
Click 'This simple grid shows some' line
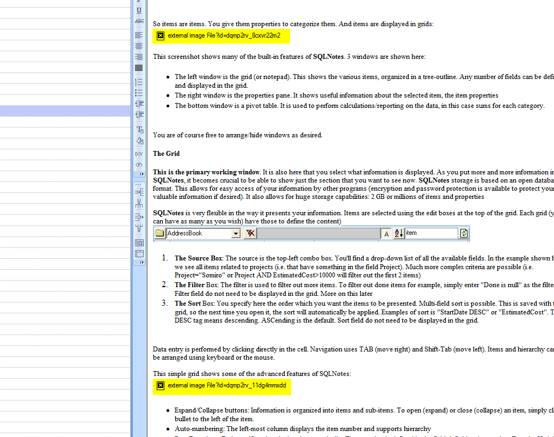[252, 374]
